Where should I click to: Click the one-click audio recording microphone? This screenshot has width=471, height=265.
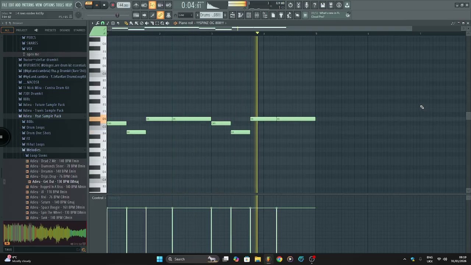point(307,5)
